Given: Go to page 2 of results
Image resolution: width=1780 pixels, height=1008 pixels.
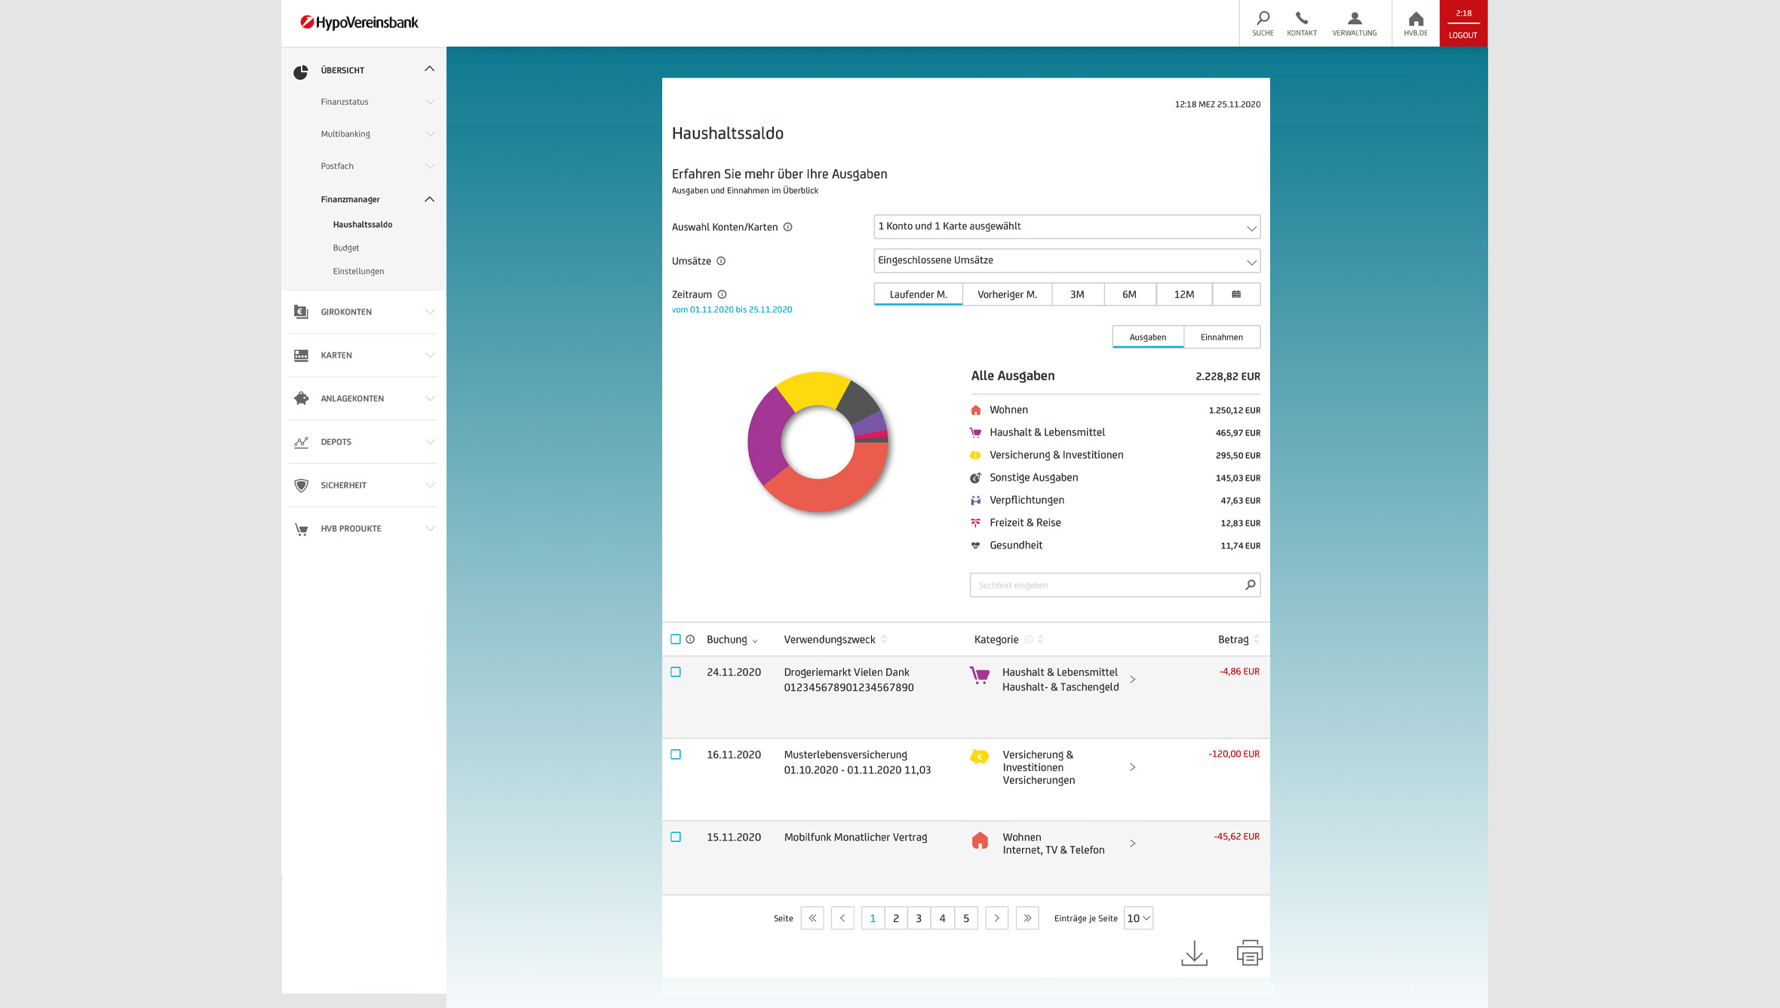Looking at the screenshot, I should point(896,918).
